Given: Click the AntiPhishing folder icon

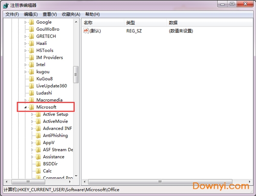Looking at the screenshot, I should click(38, 135).
